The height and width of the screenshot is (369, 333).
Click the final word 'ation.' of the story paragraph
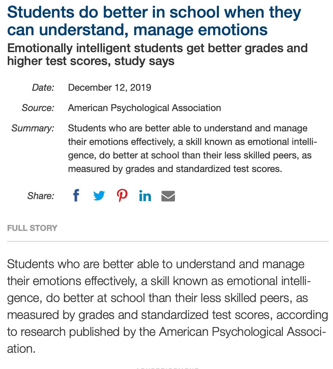[x=21, y=349]
